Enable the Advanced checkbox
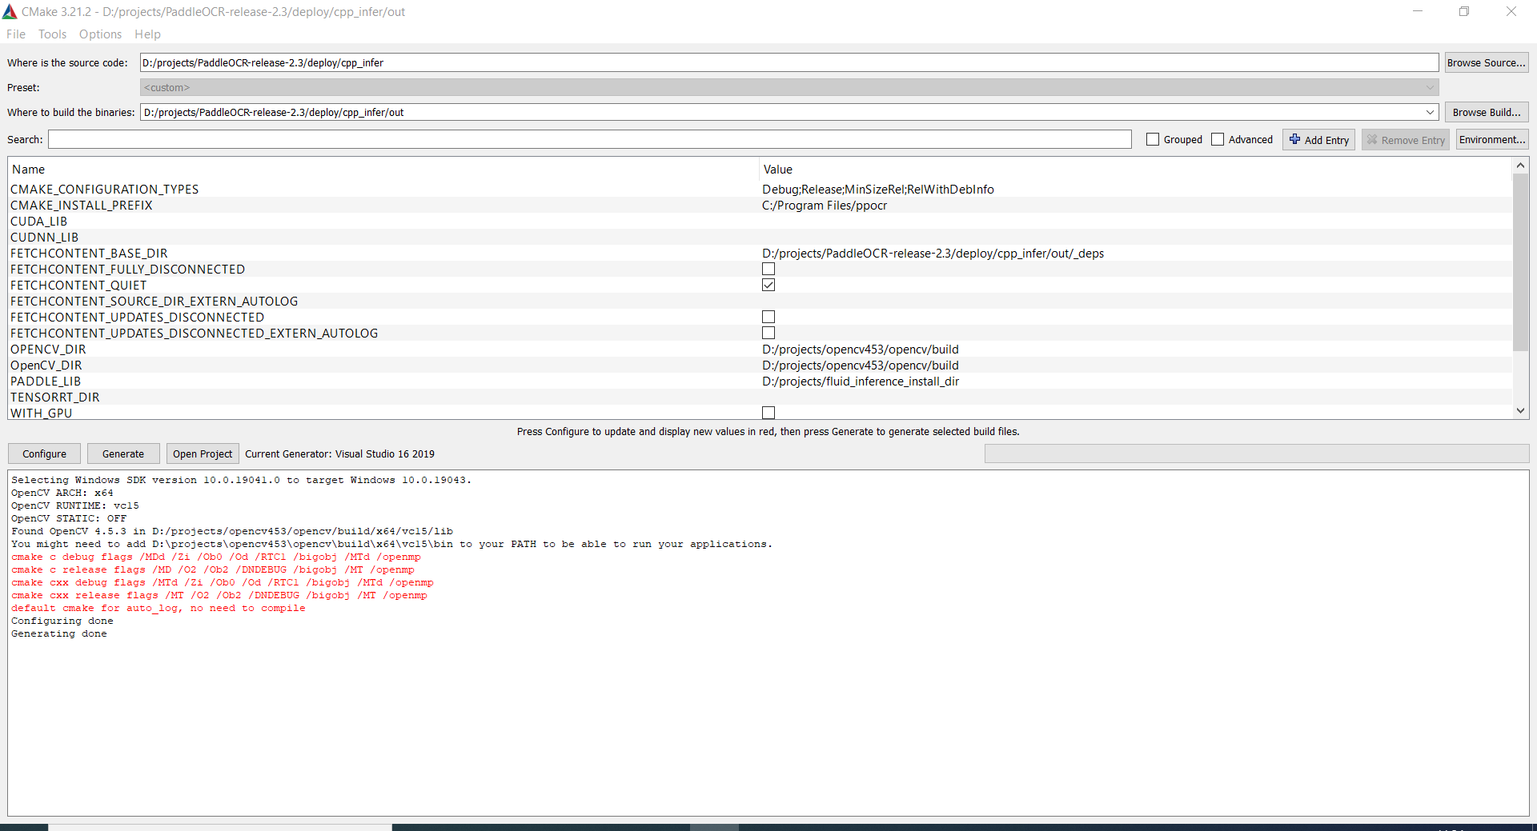The width and height of the screenshot is (1537, 831). tap(1218, 138)
